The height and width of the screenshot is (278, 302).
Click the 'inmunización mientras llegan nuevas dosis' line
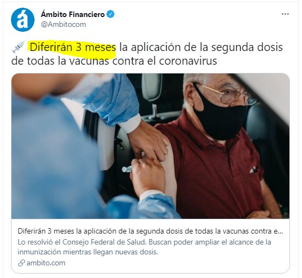(x=88, y=252)
